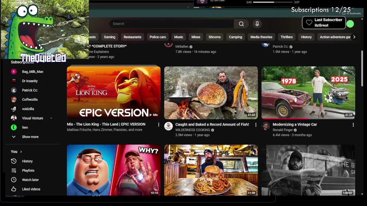Viewport: 367px width, 206px height.
Task: Open voidzilla channel avatar
Action: coord(14,109)
